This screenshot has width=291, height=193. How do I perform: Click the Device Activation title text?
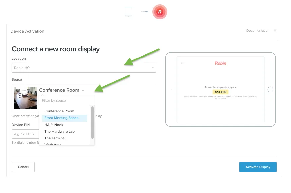click(x=27, y=31)
